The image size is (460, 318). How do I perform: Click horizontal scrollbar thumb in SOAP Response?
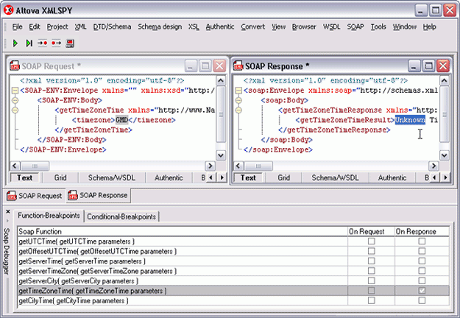(x=258, y=166)
